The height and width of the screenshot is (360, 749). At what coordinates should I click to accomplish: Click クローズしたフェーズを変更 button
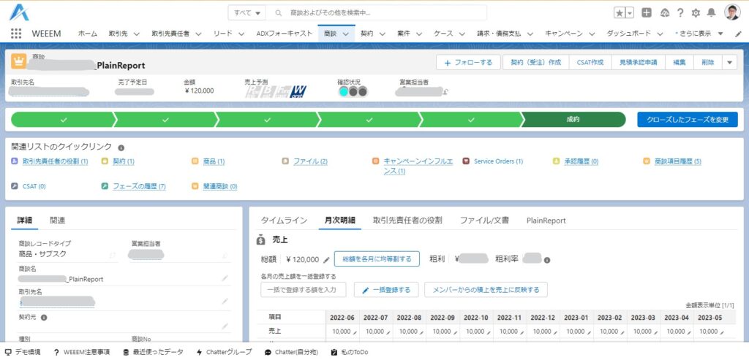[688, 120]
